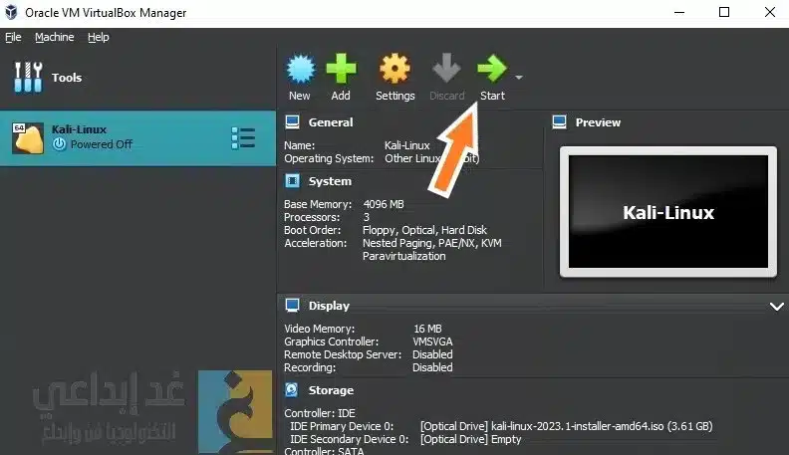Screen dimensions: 789x455
Task: Click the 4096 MB base memory value
Action: 384,204
